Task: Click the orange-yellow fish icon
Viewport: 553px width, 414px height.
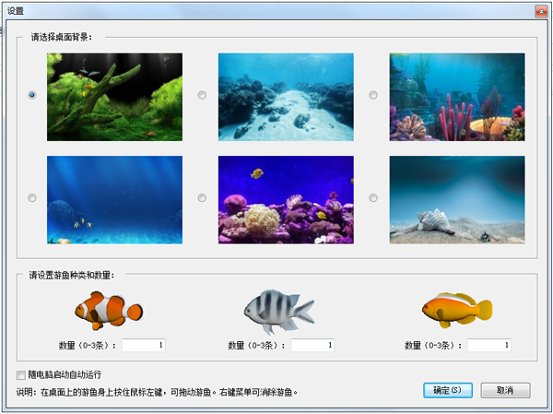Action: (x=456, y=309)
